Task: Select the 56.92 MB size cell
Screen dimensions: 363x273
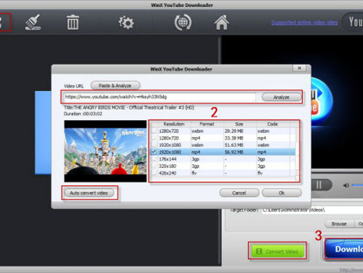Action: (234, 152)
